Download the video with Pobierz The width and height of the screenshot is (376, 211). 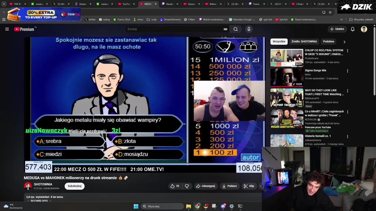click(x=229, y=186)
